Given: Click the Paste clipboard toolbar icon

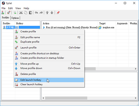Looking at the screenshot, I should (30, 13).
